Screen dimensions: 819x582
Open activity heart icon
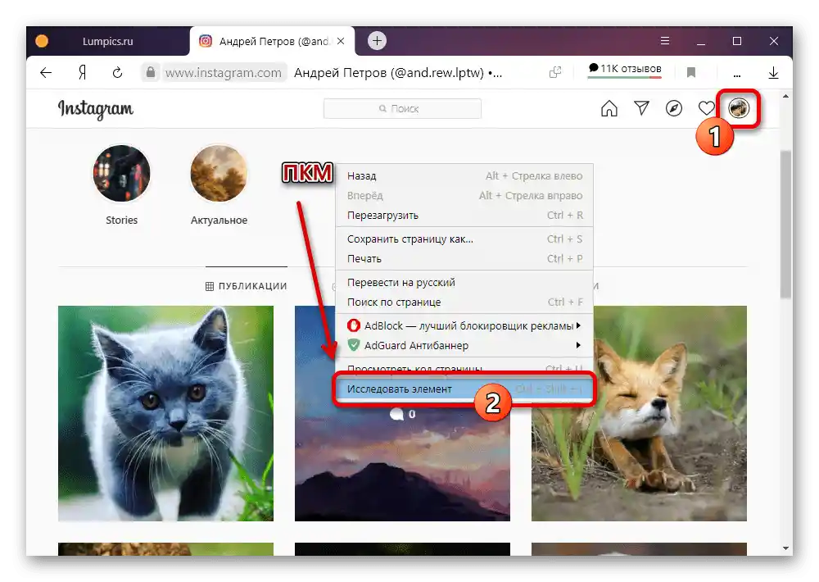point(706,108)
